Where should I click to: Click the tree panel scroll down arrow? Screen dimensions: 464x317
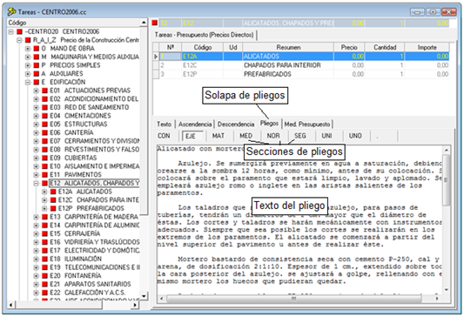(144, 296)
